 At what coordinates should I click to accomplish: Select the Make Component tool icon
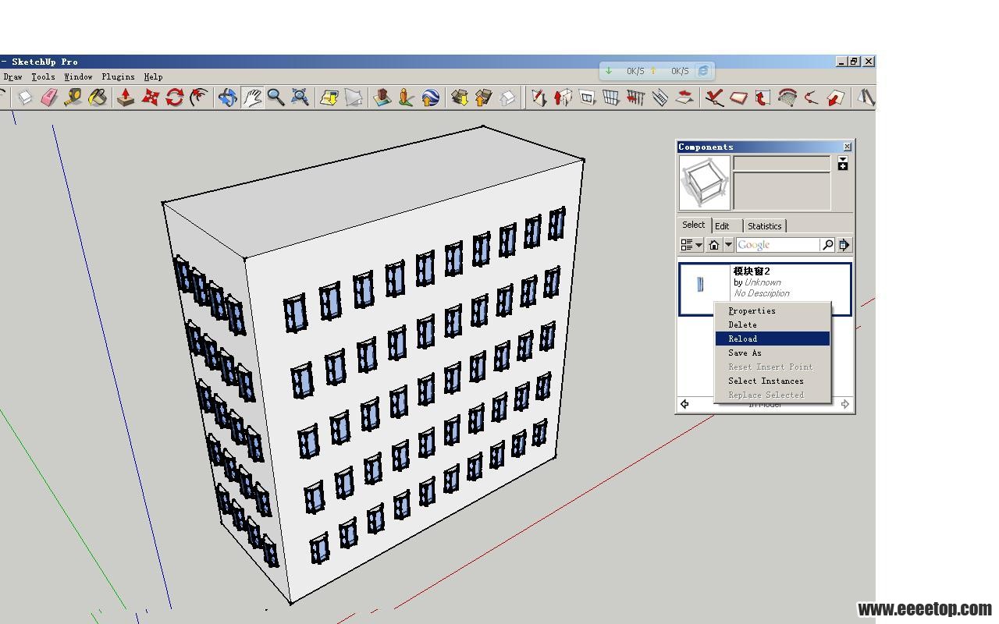25,97
